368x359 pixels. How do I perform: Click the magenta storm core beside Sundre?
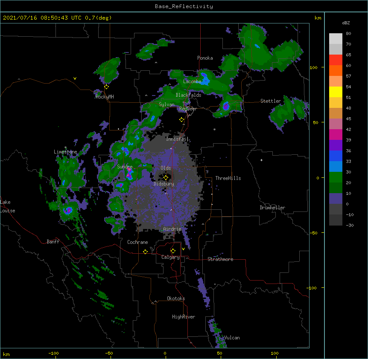(129, 174)
